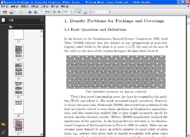Screen dimensions: 190x137
Task: Select the page 12 thumbnail
Action: (19, 35)
